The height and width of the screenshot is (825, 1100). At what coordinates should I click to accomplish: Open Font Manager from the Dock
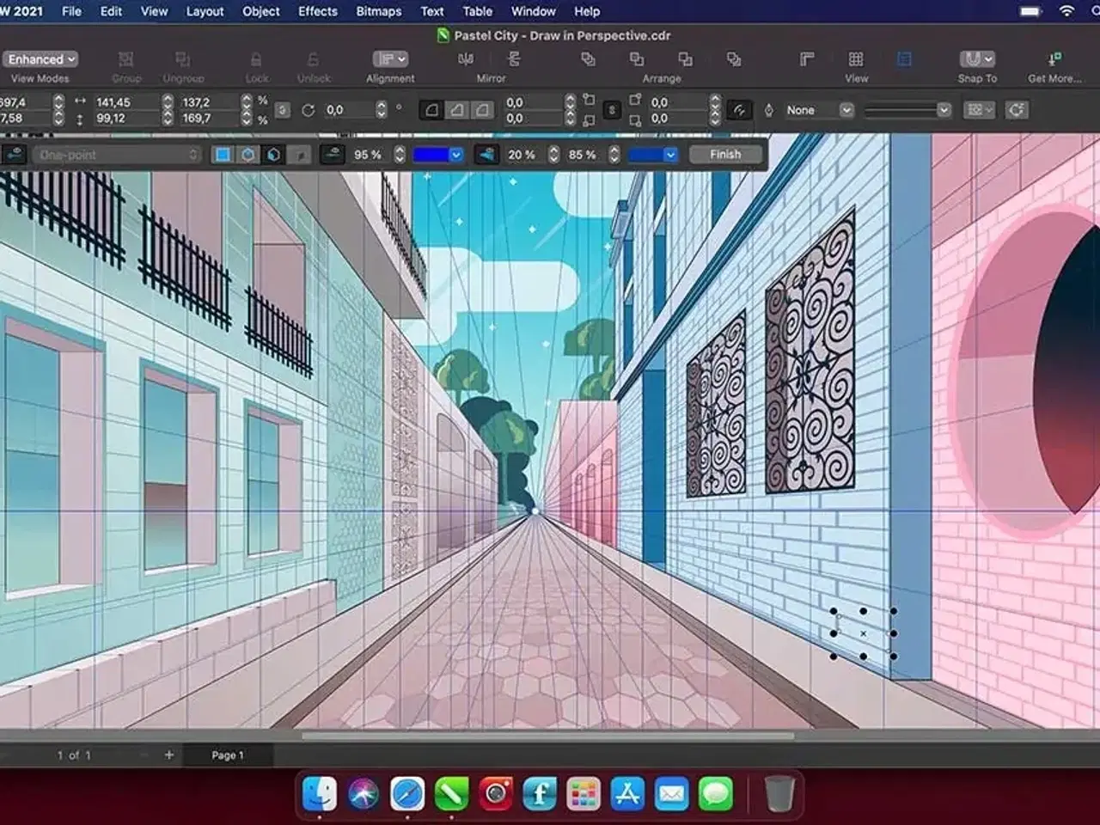pos(540,794)
